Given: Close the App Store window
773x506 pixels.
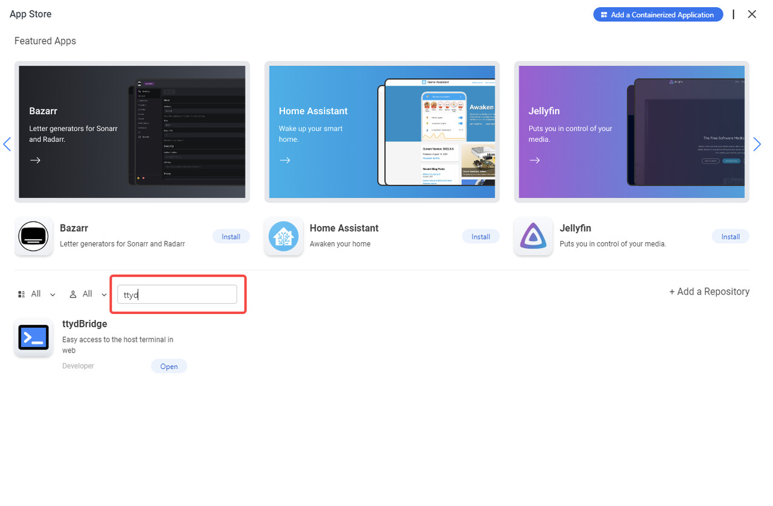Looking at the screenshot, I should (x=752, y=14).
